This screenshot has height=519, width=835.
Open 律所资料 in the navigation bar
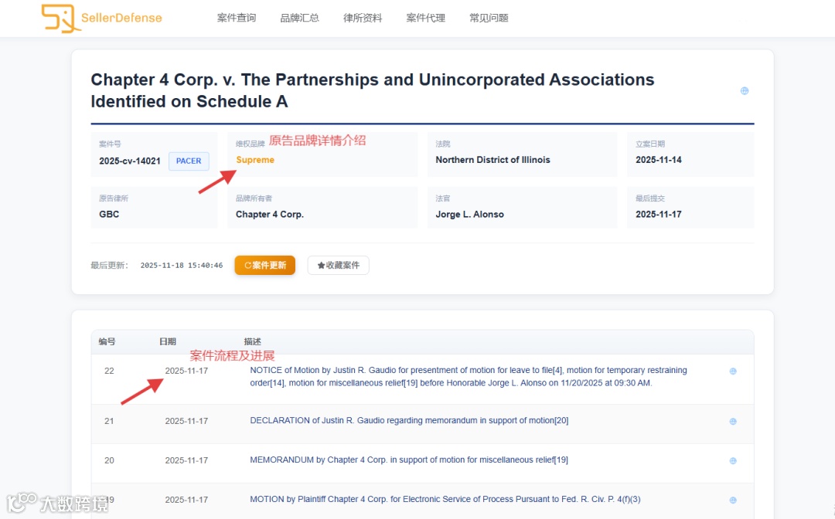(x=363, y=18)
